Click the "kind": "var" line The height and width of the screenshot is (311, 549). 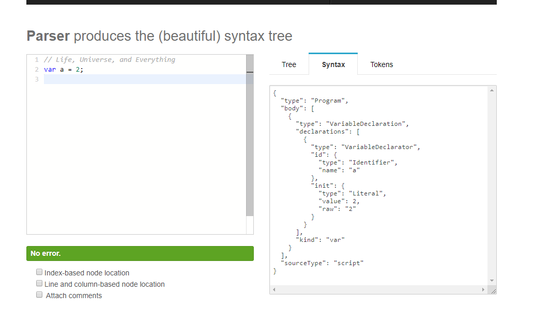pos(320,240)
